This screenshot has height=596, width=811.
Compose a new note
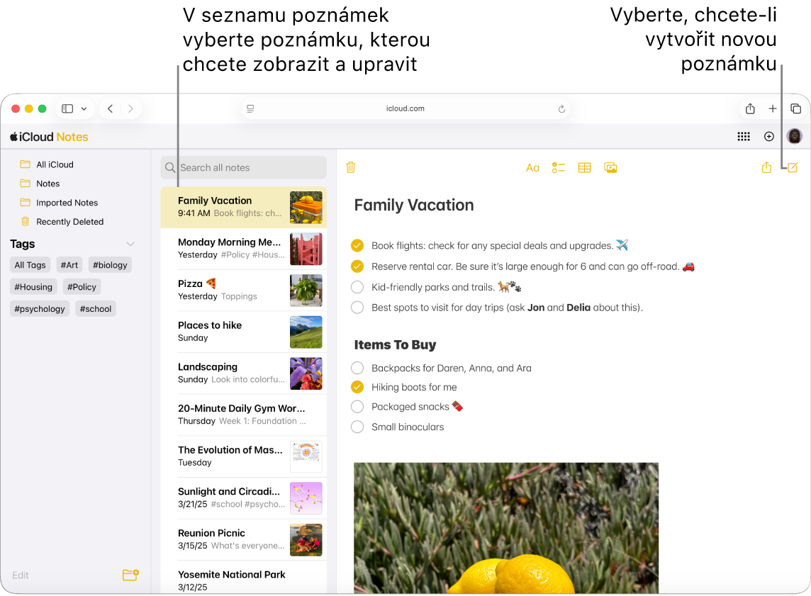tap(792, 167)
